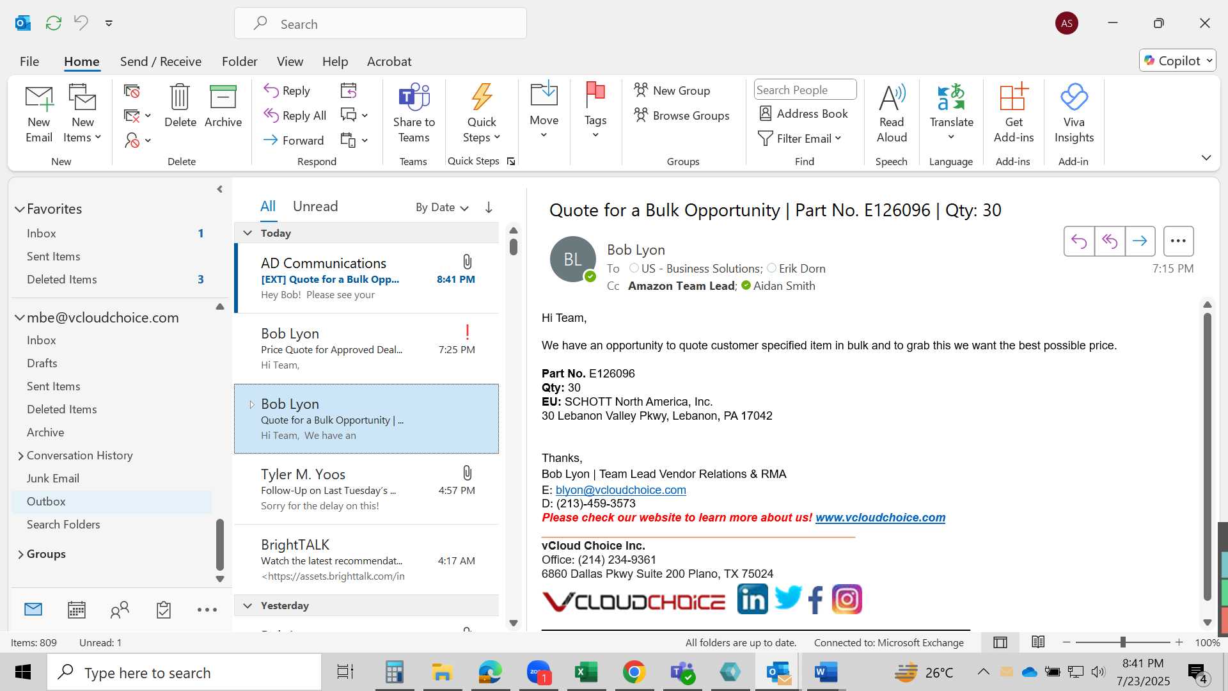Click the Read Aloud icon

click(892, 114)
